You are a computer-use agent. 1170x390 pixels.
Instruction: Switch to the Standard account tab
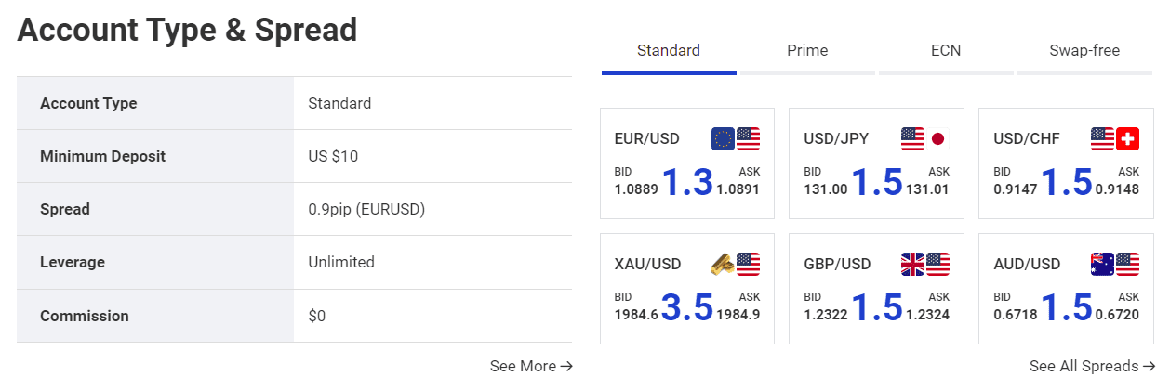click(x=669, y=51)
